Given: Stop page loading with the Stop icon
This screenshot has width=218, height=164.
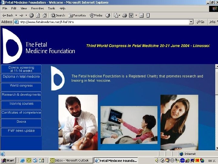Looking at the screenshot, I should tap(31, 15).
